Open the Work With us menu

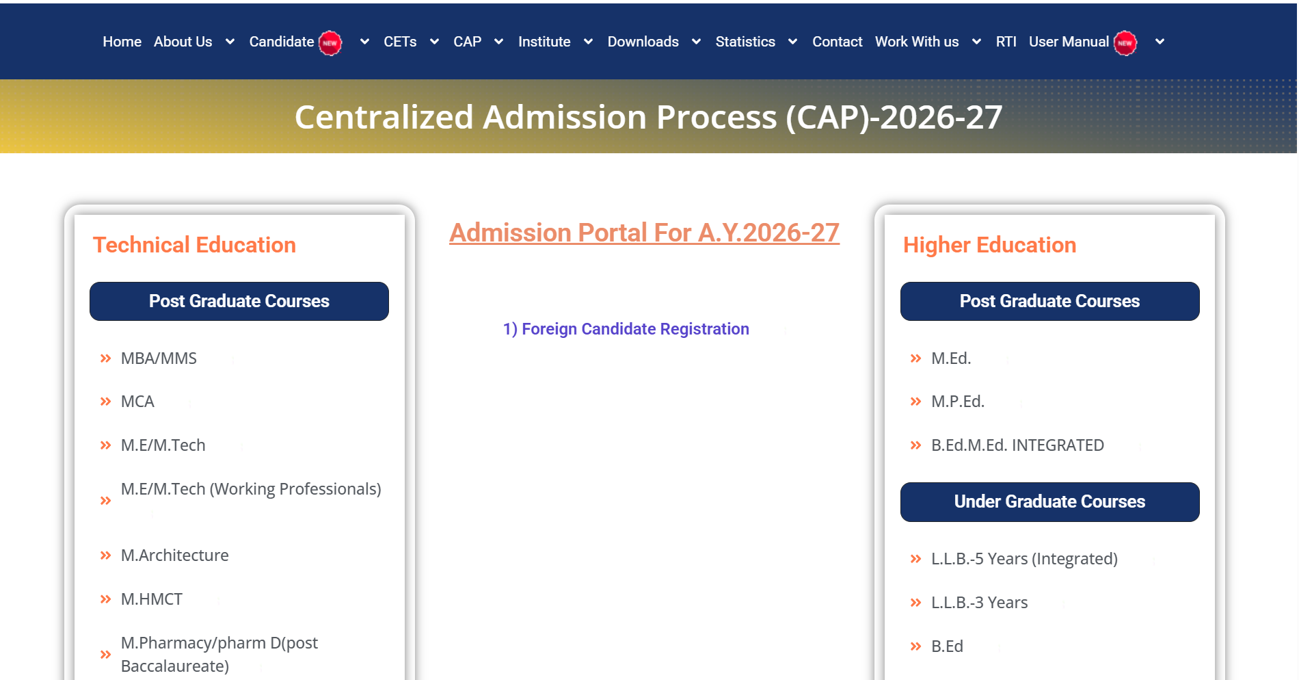coord(917,42)
